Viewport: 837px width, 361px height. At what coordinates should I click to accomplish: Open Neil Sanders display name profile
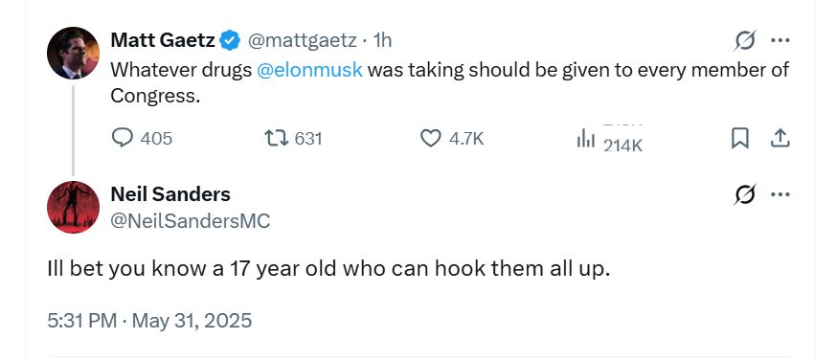[x=170, y=193]
